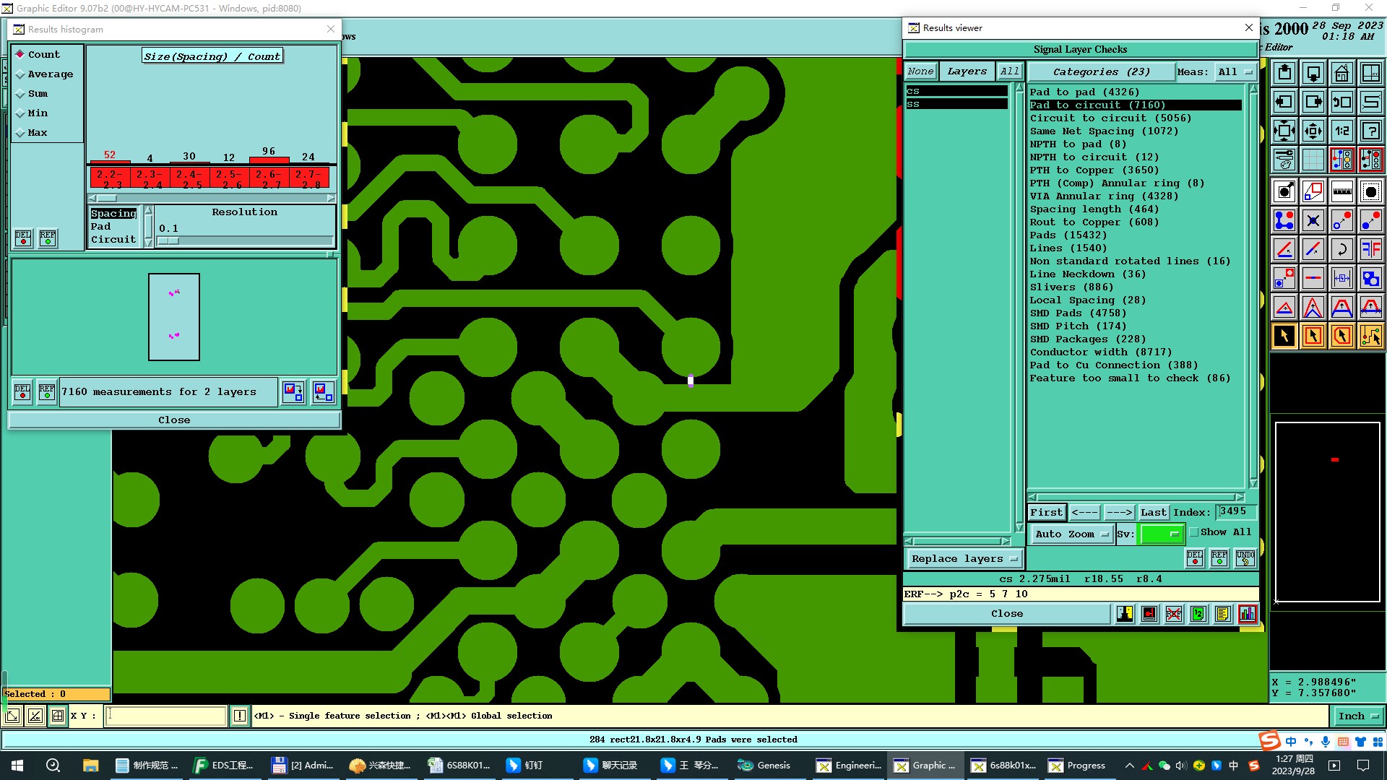Click Close in Results histogram window
1387x780 pixels.
174,420
